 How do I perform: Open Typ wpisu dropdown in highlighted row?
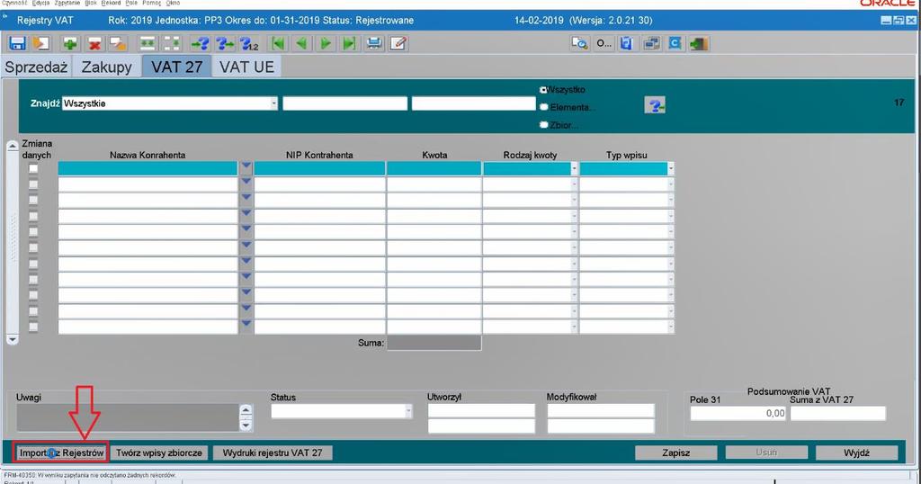tap(670, 168)
